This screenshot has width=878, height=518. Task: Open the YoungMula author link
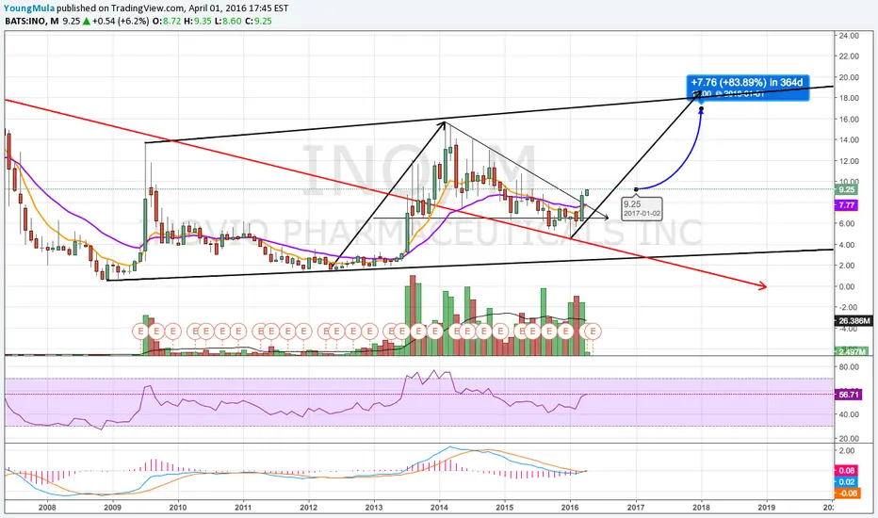tap(29, 8)
